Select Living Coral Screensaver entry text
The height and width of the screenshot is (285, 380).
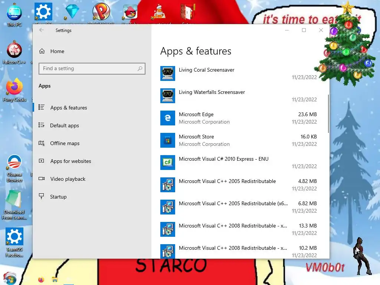coord(206,70)
